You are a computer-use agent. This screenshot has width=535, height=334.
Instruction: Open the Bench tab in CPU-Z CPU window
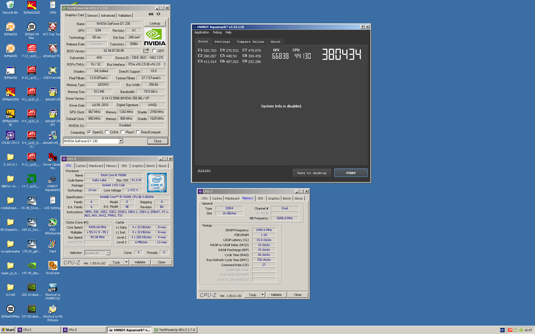point(150,166)
